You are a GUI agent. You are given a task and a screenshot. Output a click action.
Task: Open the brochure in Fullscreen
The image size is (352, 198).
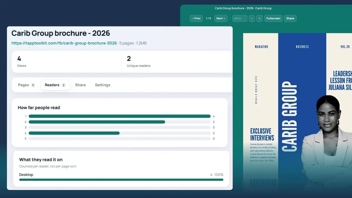273,18
